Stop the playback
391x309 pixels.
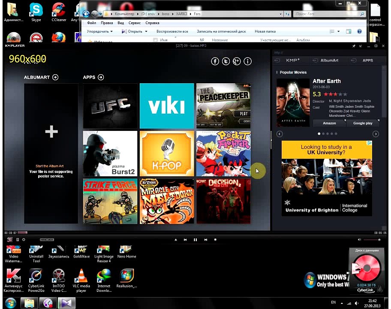coord(215,239)
